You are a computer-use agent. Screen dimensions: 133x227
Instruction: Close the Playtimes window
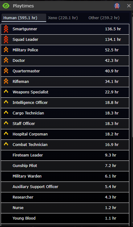pyautogui.click(x=129, y=6)
